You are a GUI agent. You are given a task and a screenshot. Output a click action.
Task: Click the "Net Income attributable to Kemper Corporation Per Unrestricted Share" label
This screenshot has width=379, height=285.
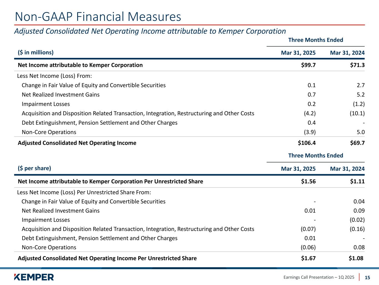tap(110, 181)
